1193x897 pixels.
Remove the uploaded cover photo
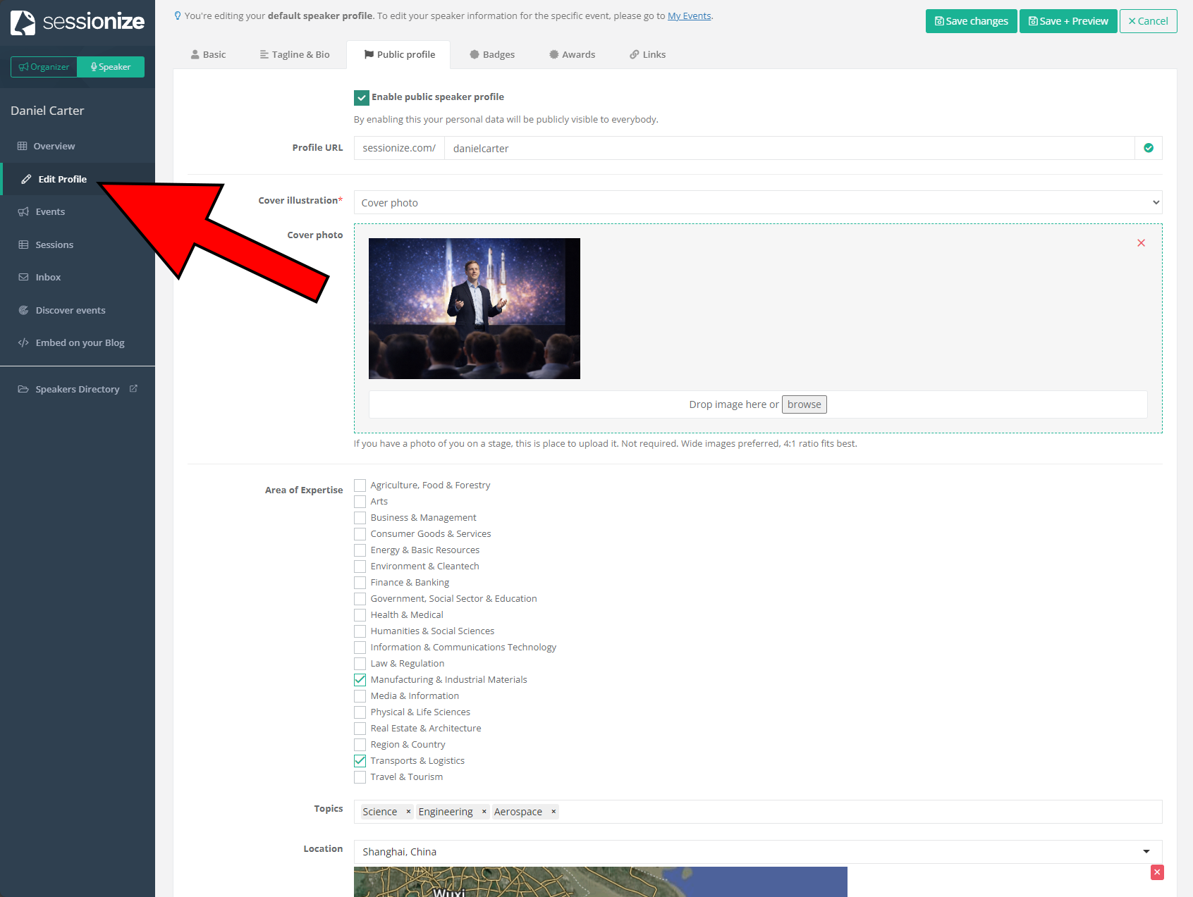pos(1141,243)
